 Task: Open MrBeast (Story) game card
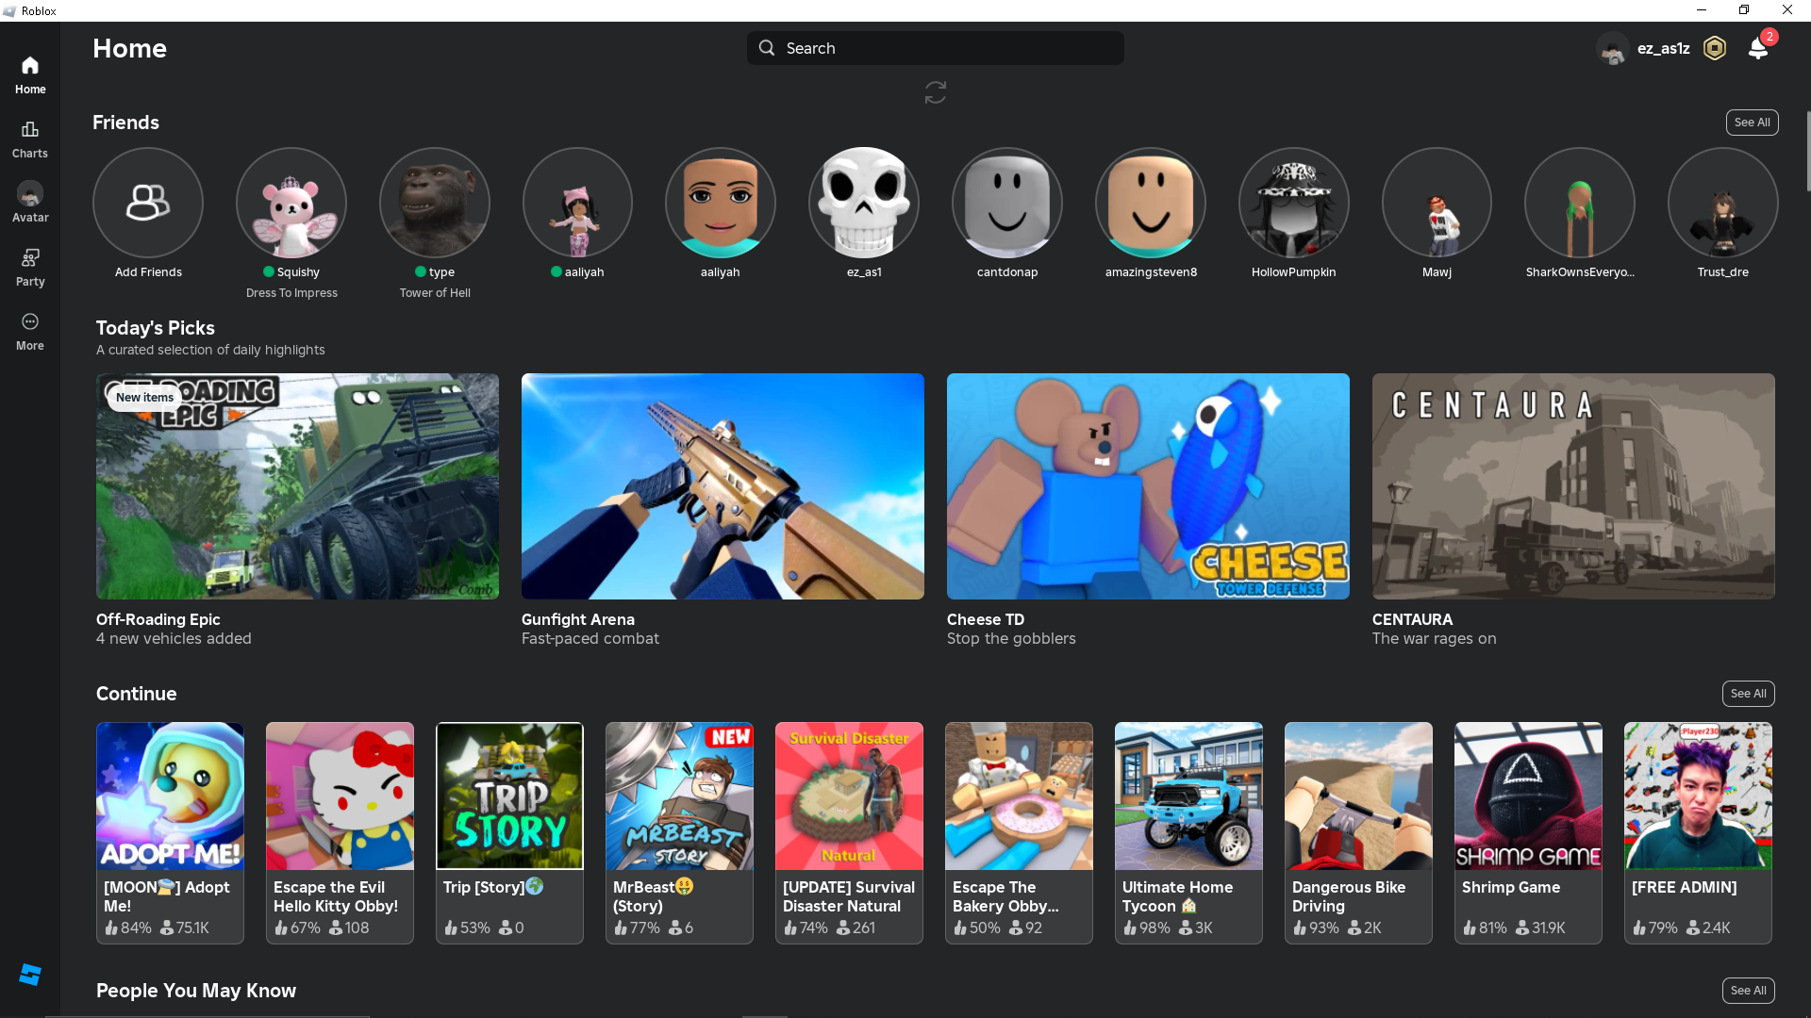[679, 833]
